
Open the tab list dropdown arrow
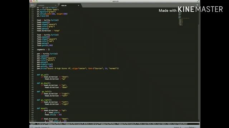click(x=197, y=5)
